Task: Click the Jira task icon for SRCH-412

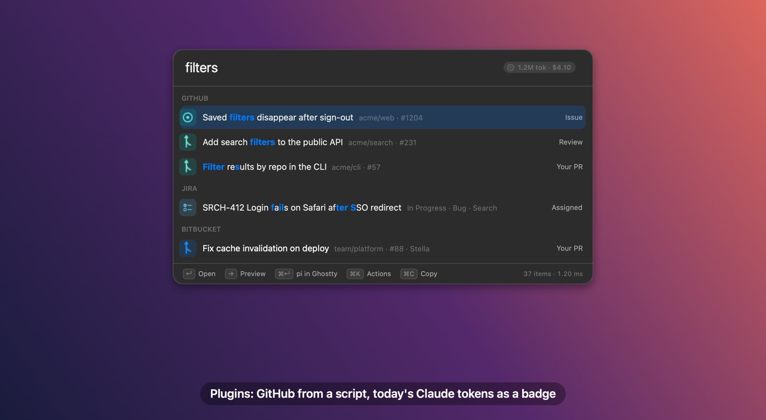Action: click(188, 207)
